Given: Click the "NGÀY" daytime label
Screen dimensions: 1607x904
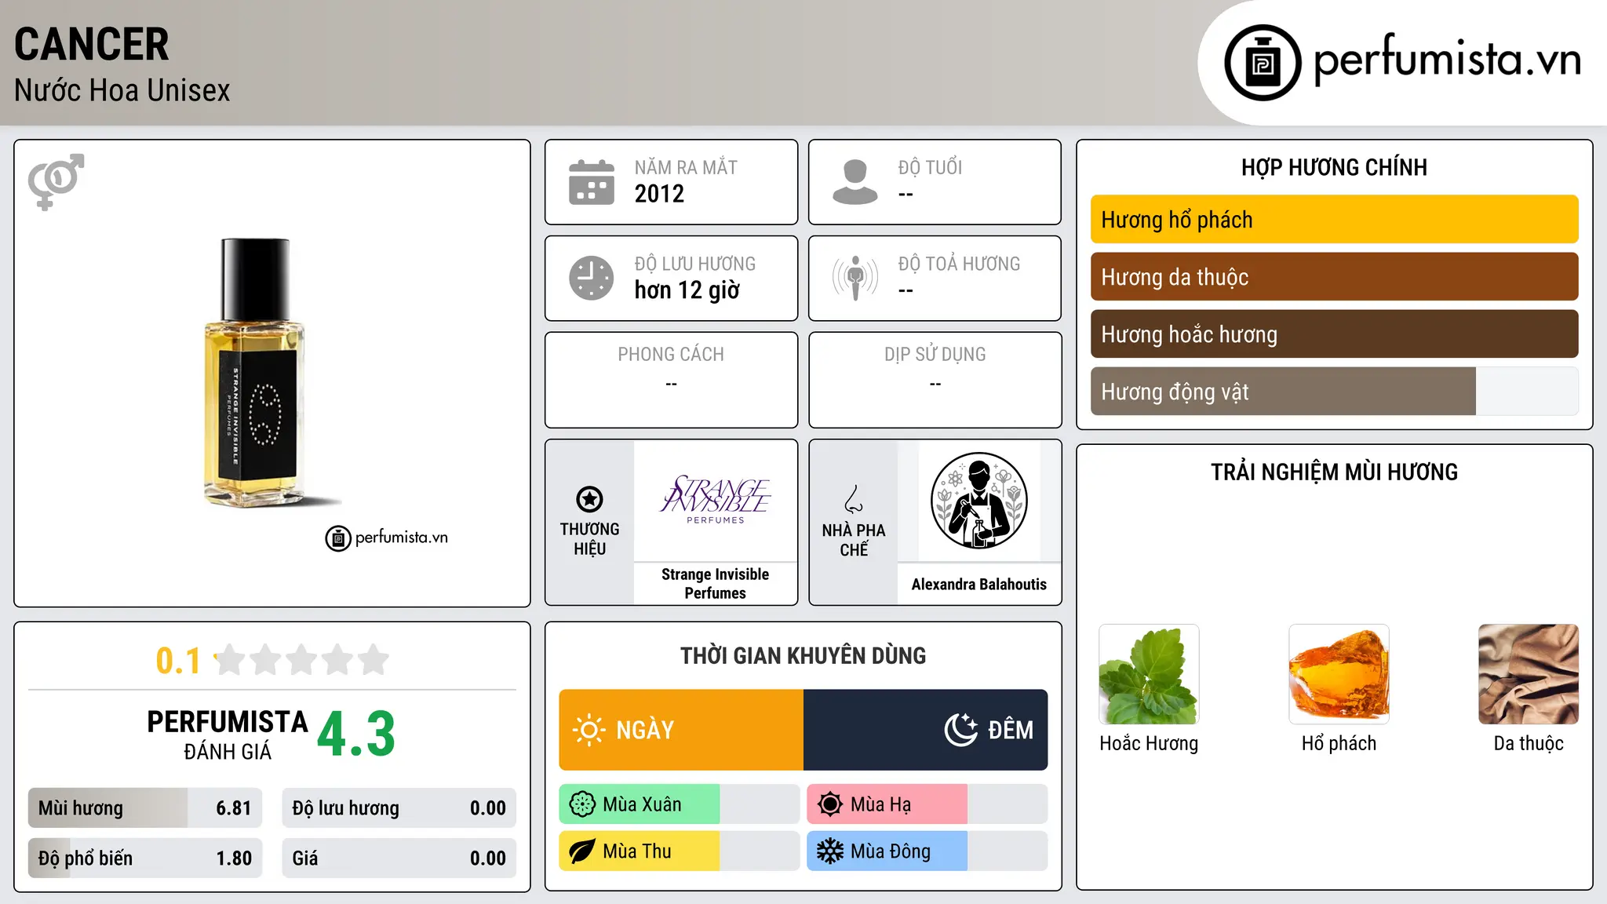Looking at the screenshot, I should tap(645, 730).
